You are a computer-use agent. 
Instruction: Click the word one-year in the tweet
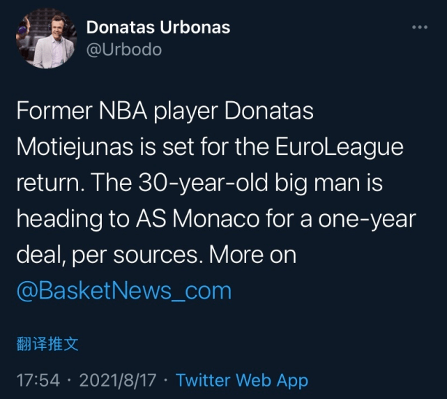pos(374,219)
